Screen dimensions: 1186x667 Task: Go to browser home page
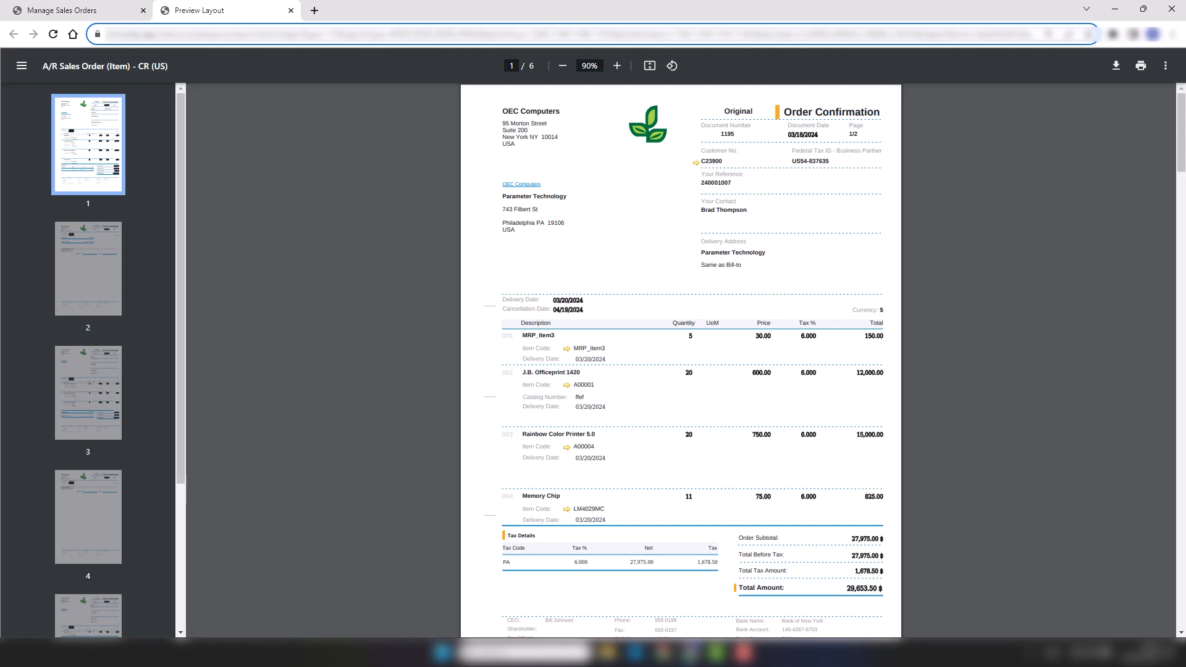pyautogui.click(x=73, y=34)
